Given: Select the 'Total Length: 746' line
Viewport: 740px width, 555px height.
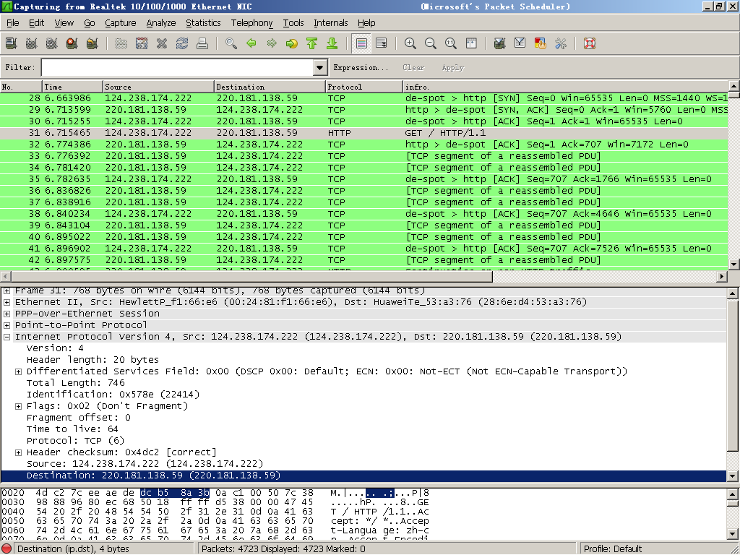Looking at the screenshot, I should 75,383.
